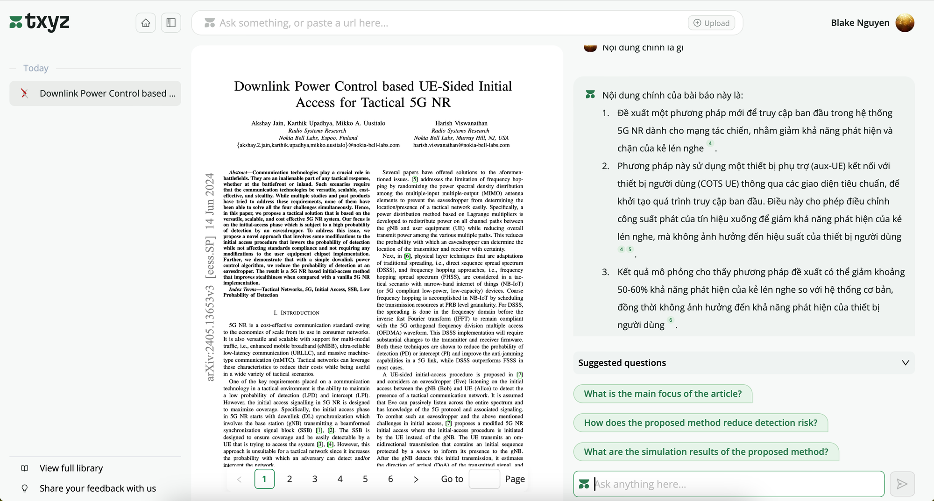This screenshot has height=501, width=934.
Task: Click reference [6] link in the paper
Action: click(407, 256)
